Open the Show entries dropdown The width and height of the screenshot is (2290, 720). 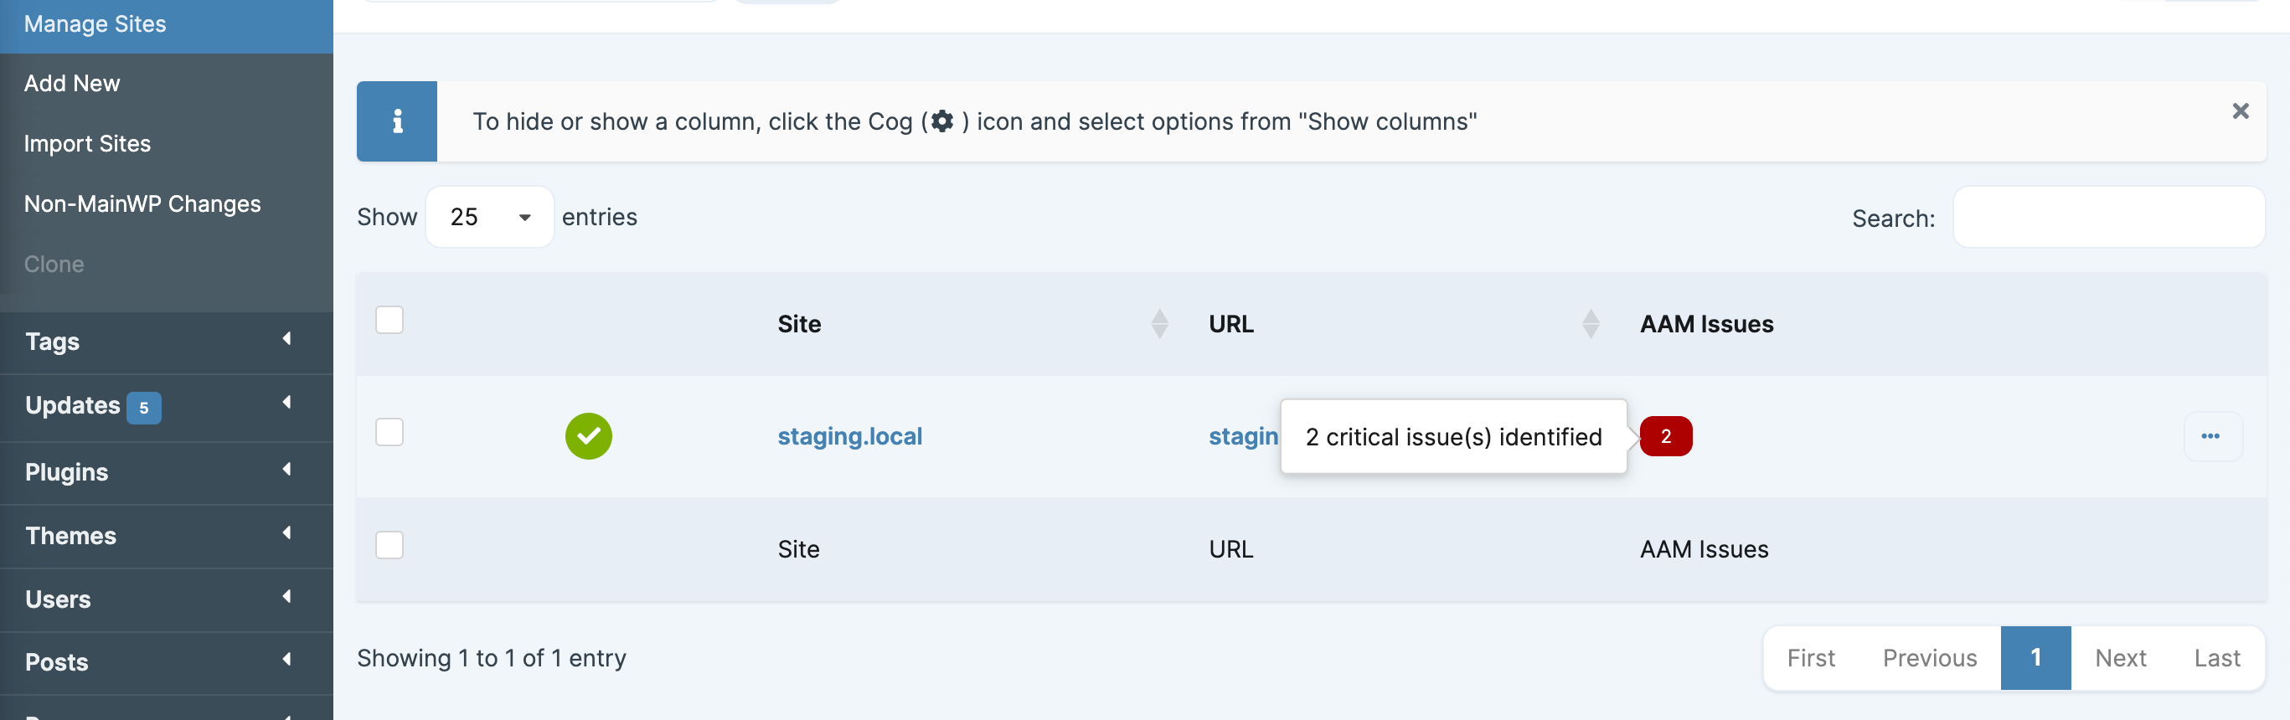(x=489, y=216)
